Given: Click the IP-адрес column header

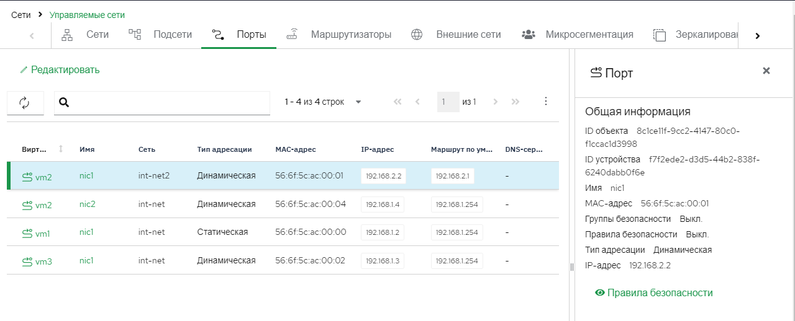Looking at the screenshot, I should 378,149.
